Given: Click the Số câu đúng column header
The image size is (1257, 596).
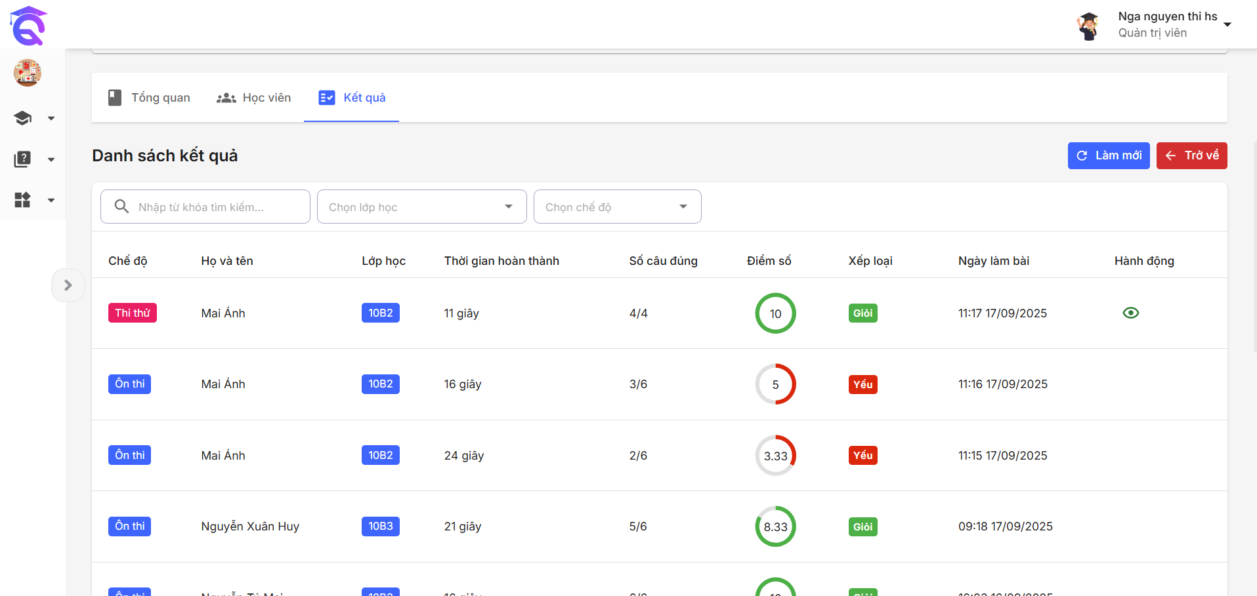Looking at the screenshot, I should (x=664, y=261).
